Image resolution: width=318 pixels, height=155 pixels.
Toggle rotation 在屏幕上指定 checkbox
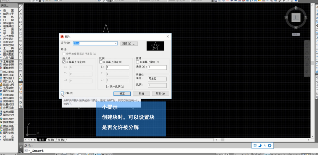(x=138, y=62)
